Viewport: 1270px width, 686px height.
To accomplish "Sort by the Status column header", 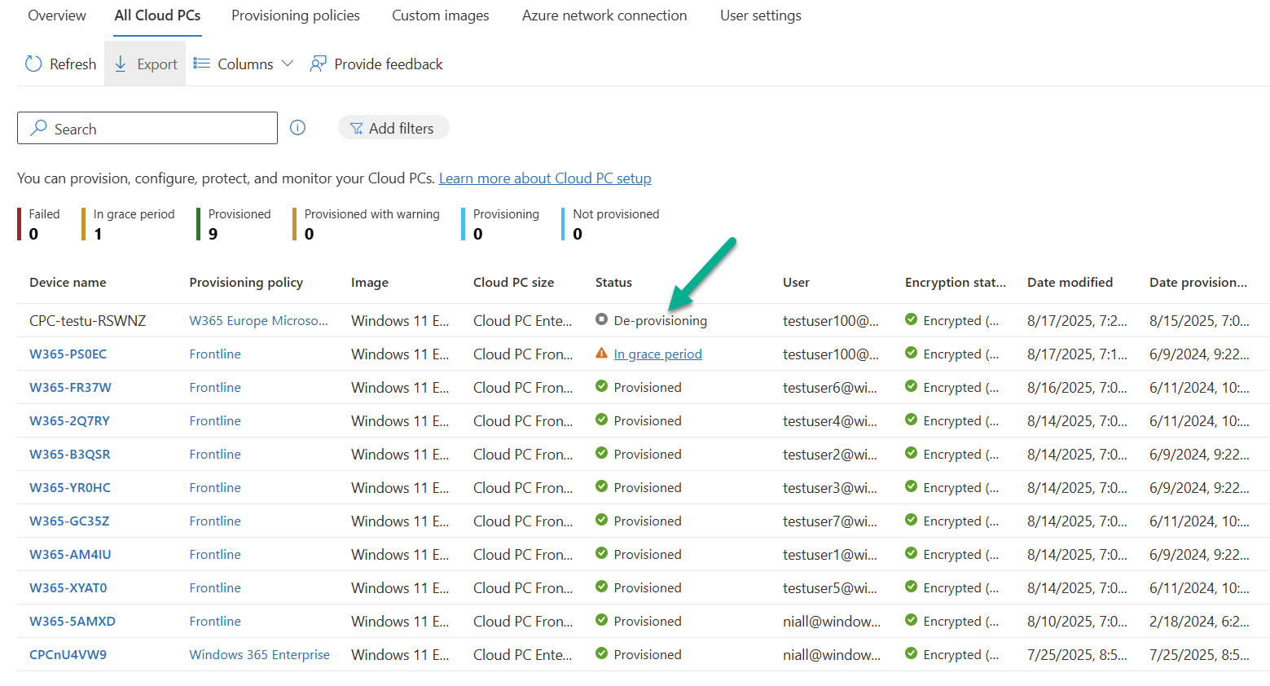I will tap(613, 283).
